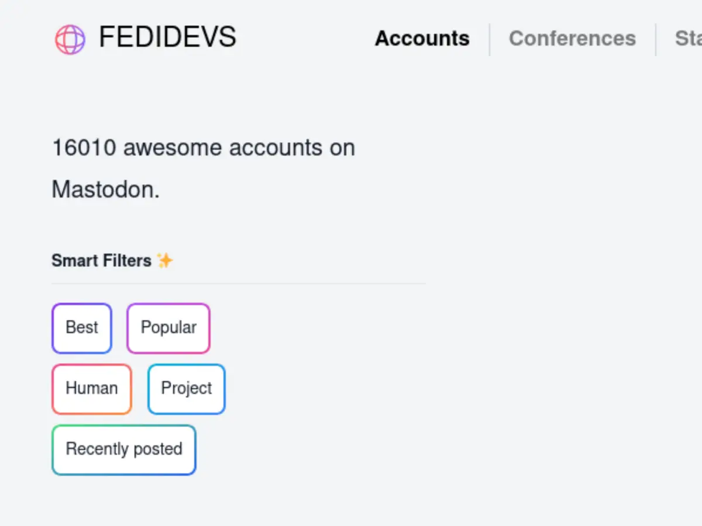Viewport: 702px width, 526px height.
Task: Click the purple gradient logo graphic
Action: (70, 39)
